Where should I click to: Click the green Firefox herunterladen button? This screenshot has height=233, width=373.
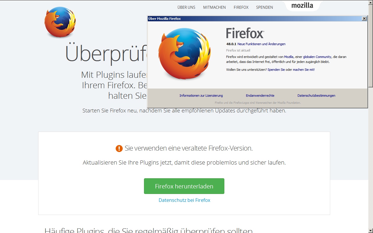click(184, 186)
